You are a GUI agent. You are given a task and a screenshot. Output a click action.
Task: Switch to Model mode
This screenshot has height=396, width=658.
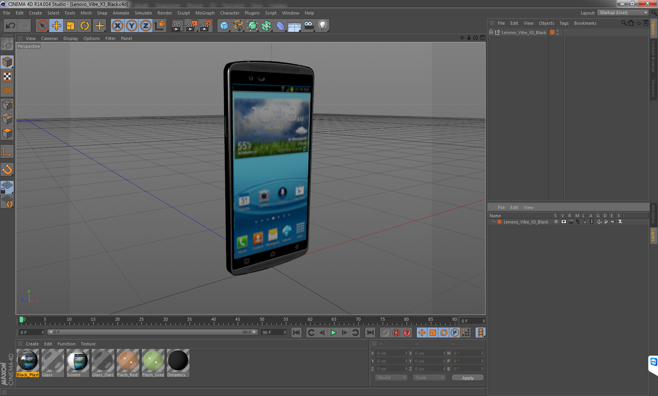click(7, 62)
